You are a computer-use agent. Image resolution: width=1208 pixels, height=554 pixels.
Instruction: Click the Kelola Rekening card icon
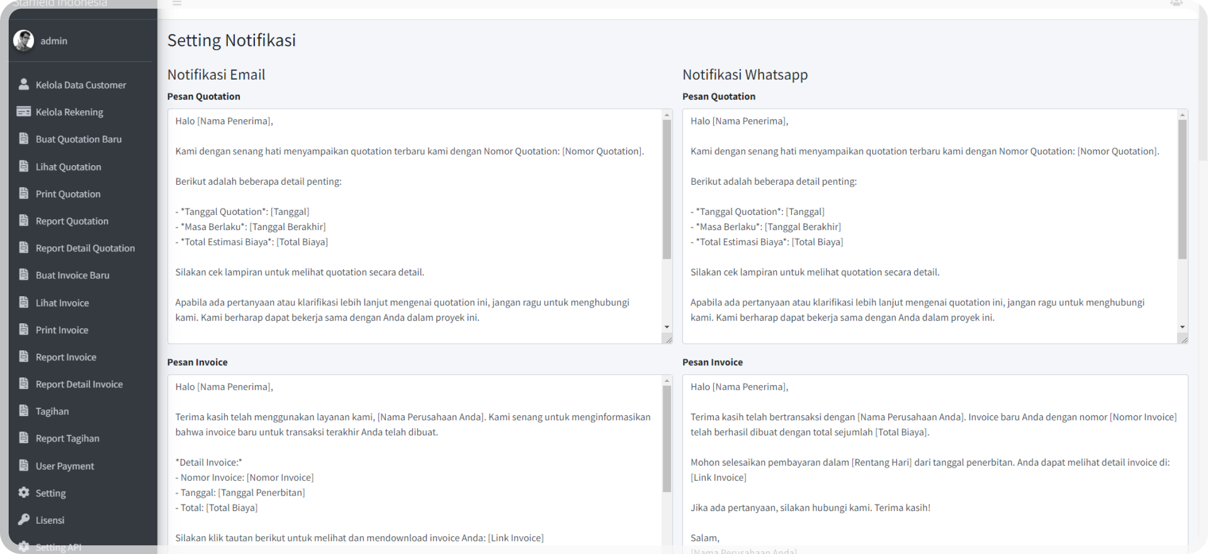pyautogui.click(x=23, y=112)
